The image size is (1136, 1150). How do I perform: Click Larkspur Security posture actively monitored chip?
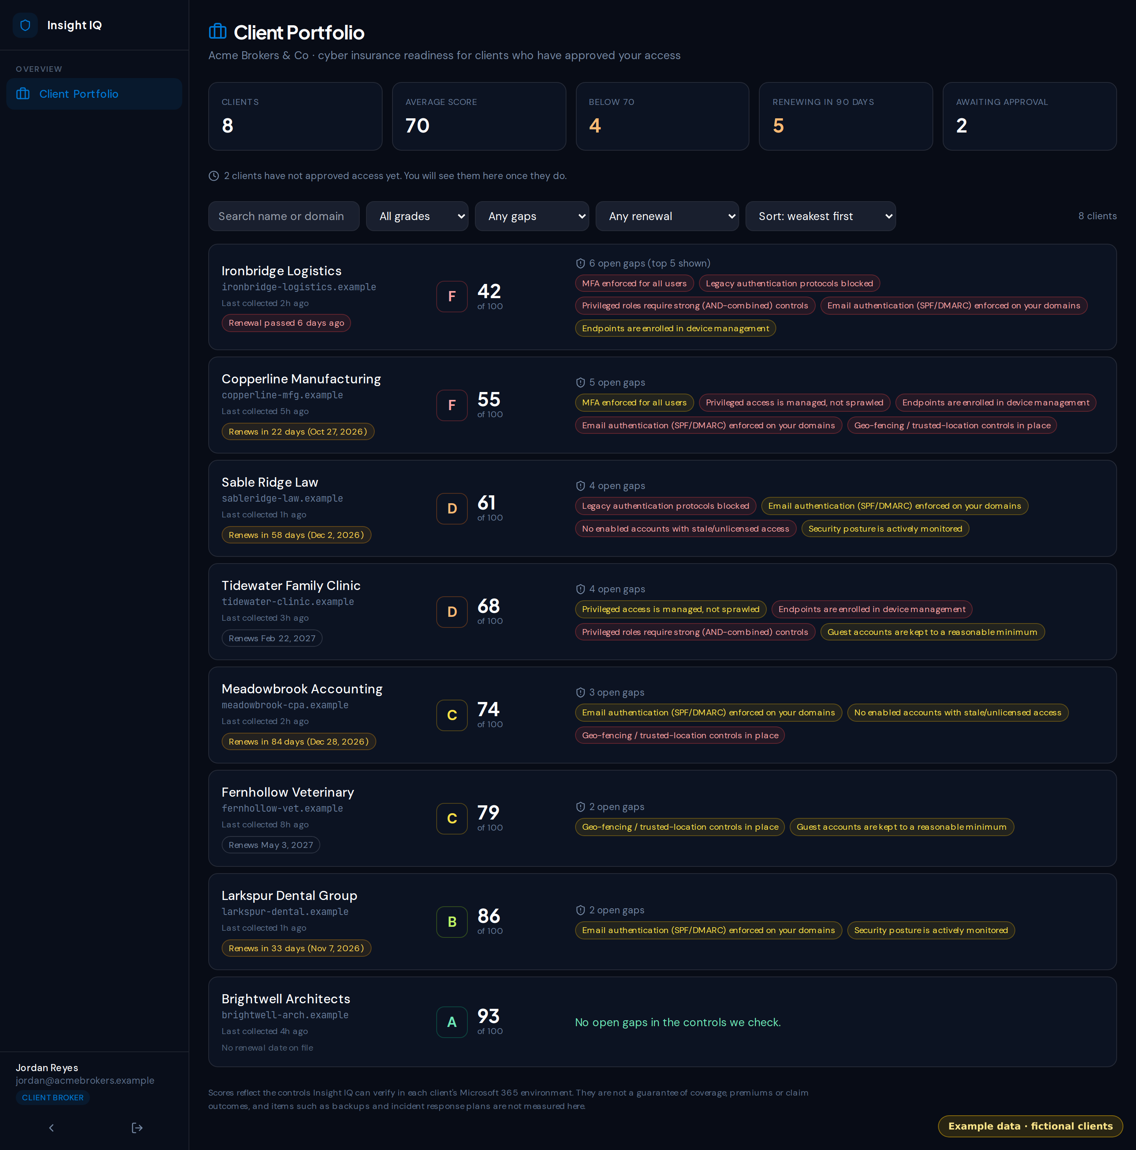(931, 930)
